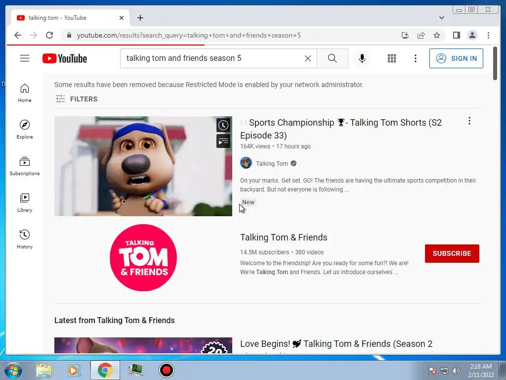Viewport: 506px width, 380px height.
Task: Open the Talking Tom channel name link
Action: click(272, 163)
